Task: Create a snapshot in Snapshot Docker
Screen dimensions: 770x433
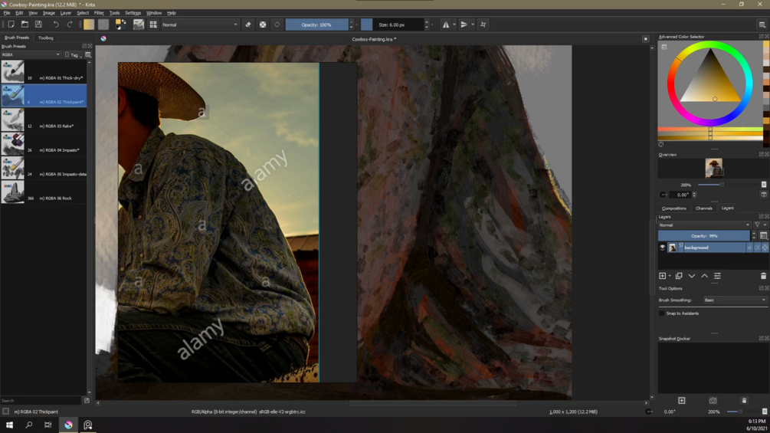Action: click(x=682, y=401)
